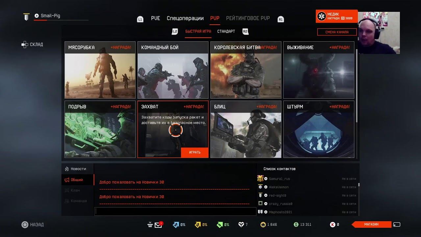The width and height of the screenshot is (421, 237).
Task: Click the gift crate icon in the bottom bar
Action: coord(150,224)
